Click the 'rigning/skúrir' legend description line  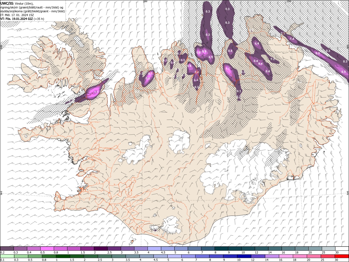(x=32, y=7)
